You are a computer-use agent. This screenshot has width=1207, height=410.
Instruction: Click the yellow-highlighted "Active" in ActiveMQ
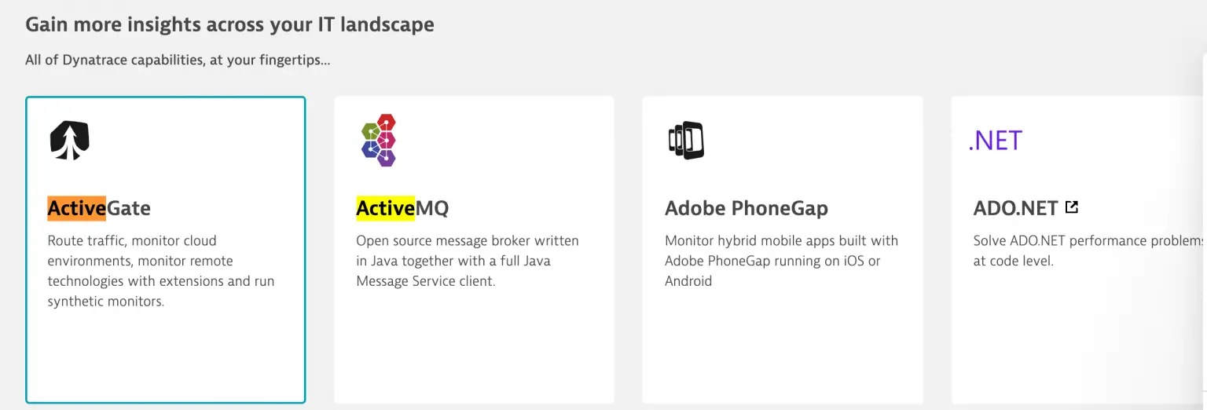point(385,208)
